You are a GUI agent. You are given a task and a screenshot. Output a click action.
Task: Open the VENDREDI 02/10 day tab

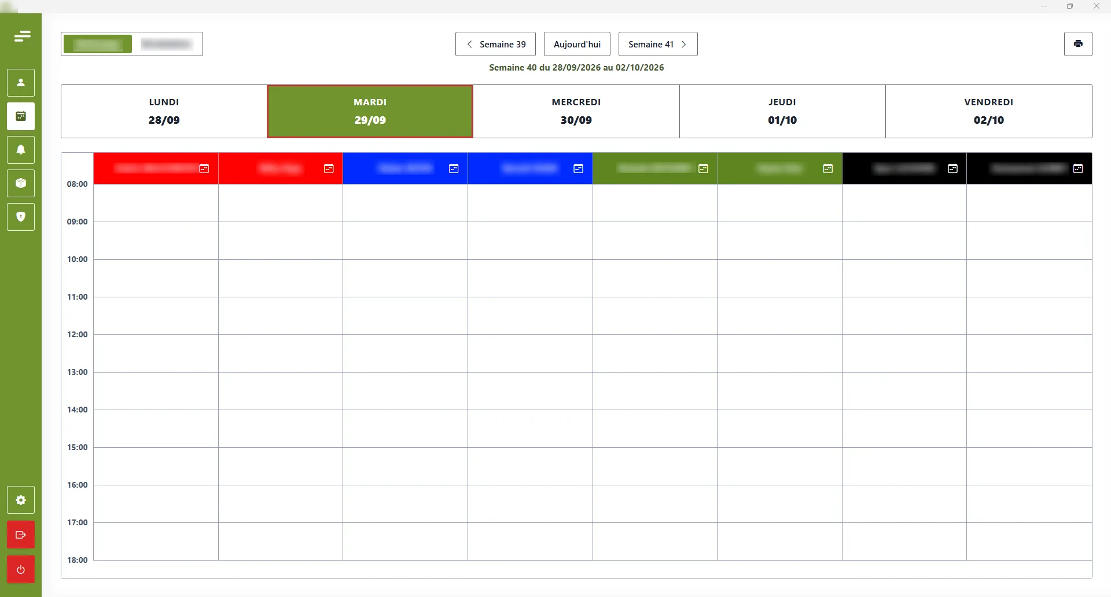click(989, 111)
